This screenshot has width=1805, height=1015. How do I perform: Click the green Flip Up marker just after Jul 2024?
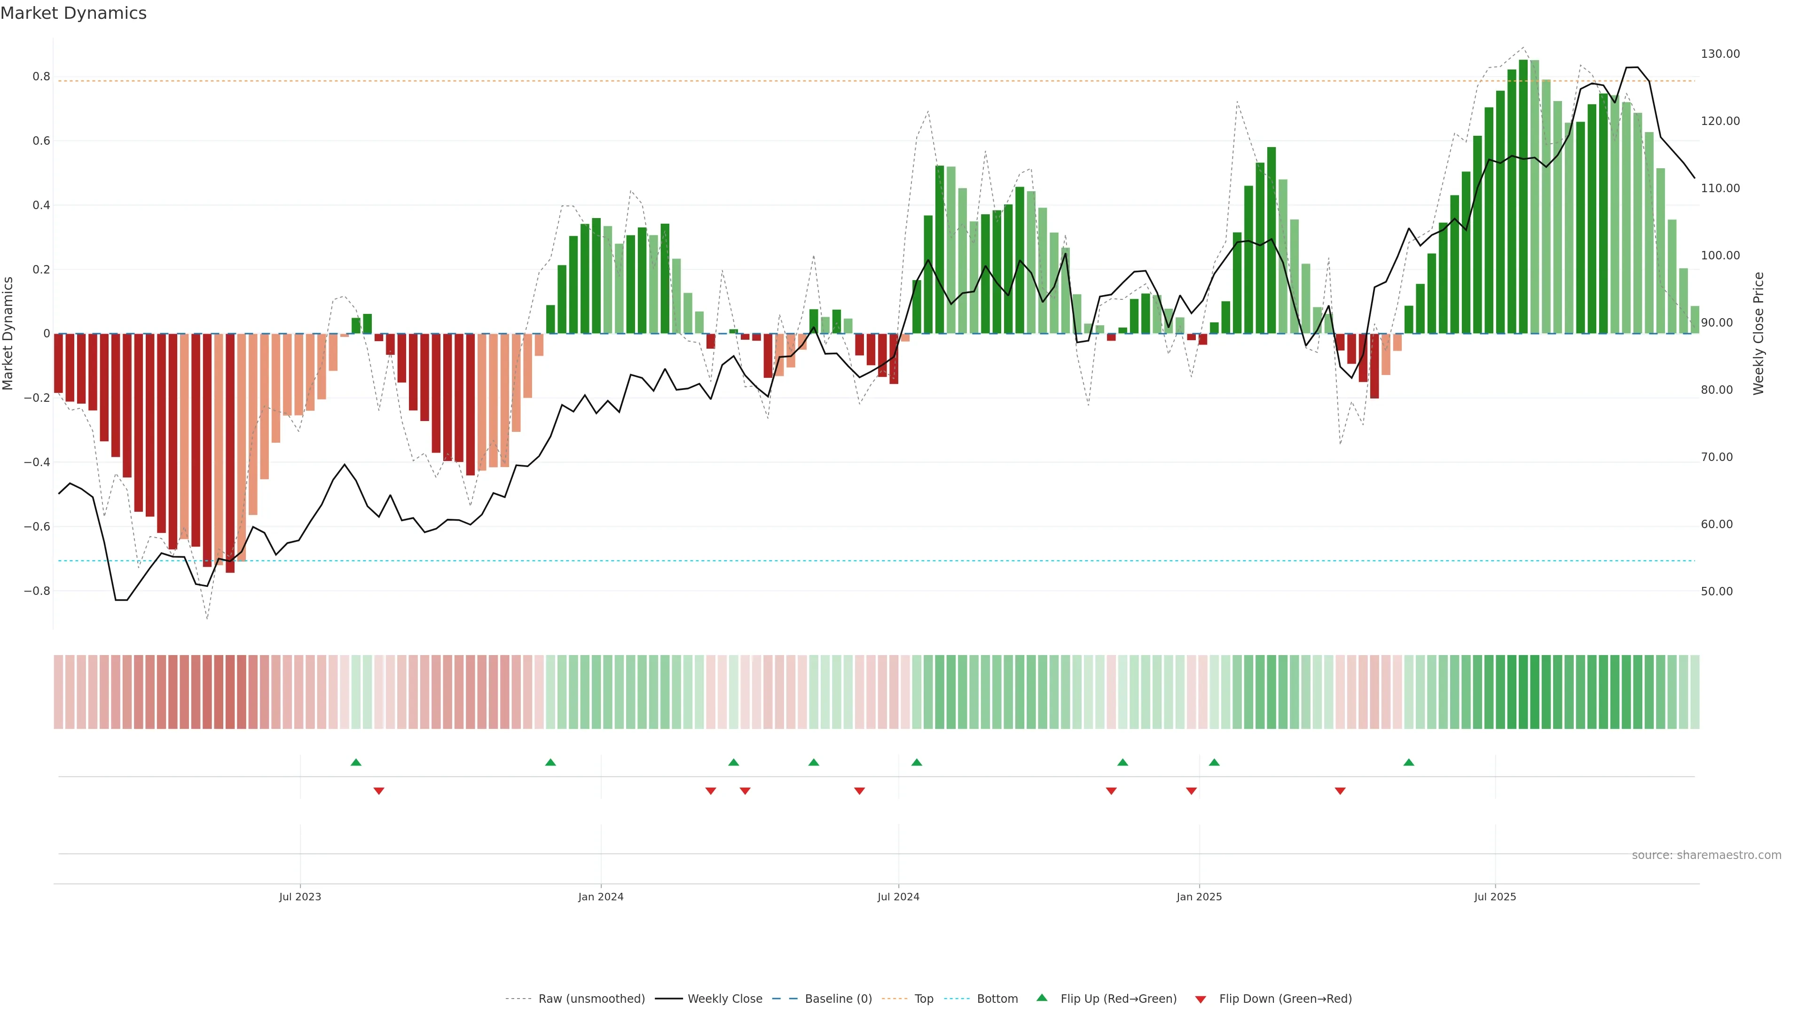[917, 762]
